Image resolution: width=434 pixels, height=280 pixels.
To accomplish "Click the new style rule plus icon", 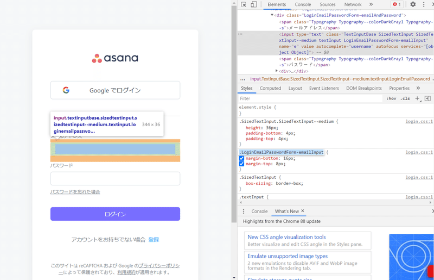I will click(x=417, y=98).
